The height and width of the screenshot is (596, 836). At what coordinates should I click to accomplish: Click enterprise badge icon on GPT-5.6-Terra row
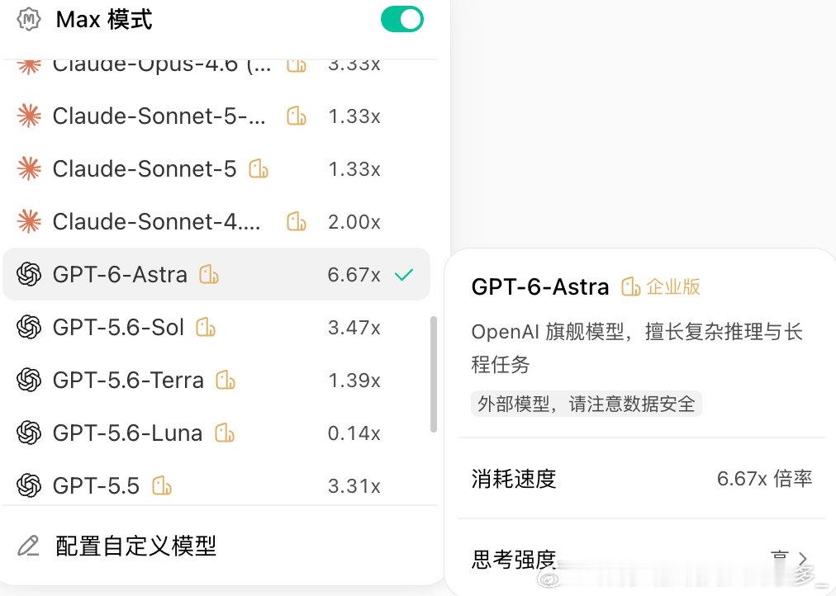coord(226,380)
